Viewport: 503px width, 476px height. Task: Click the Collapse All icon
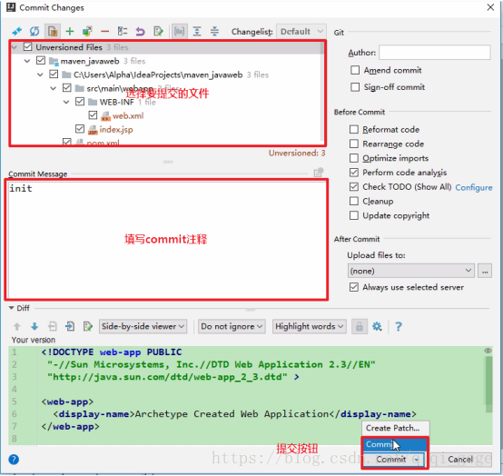click(214, 32)
